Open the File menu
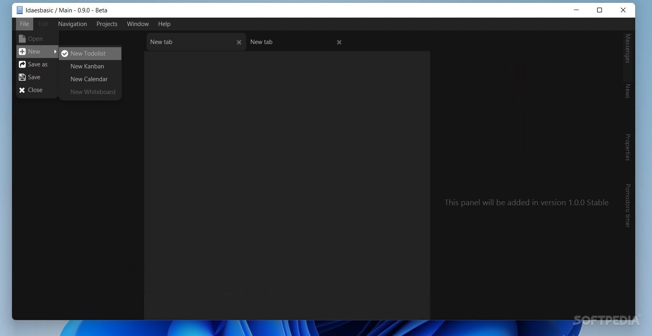 [24, 24]
